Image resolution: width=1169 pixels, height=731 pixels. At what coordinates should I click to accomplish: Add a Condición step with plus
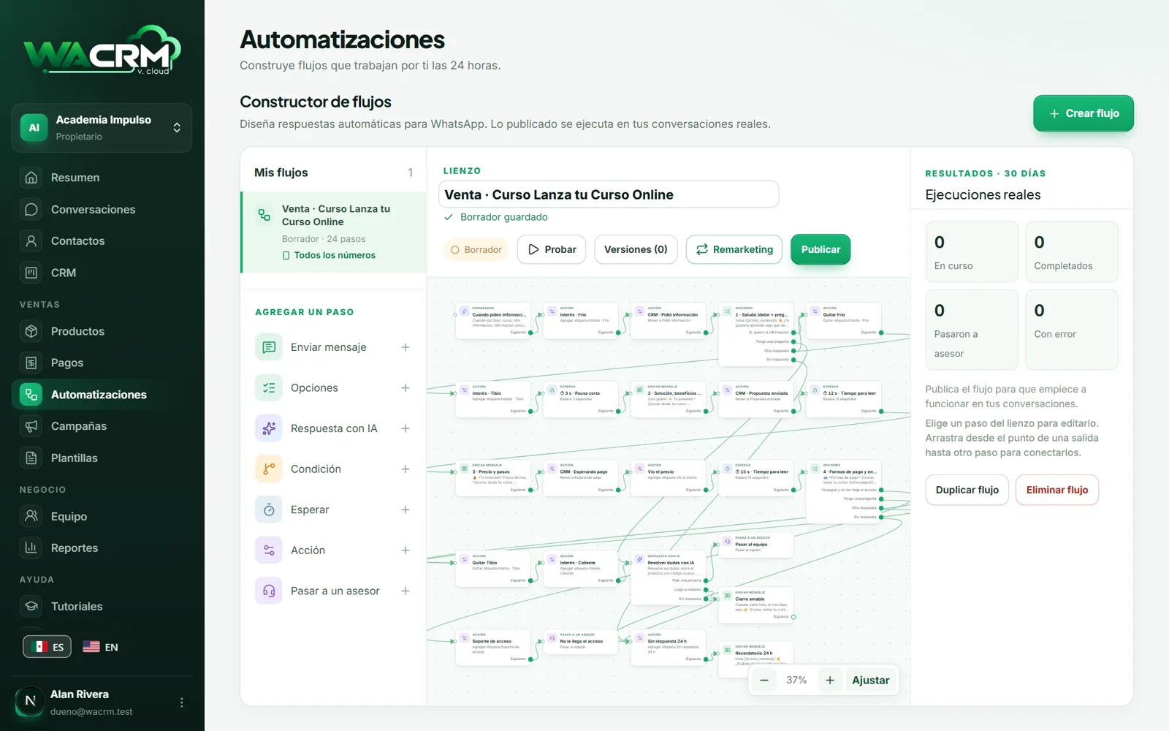[405, 469]
